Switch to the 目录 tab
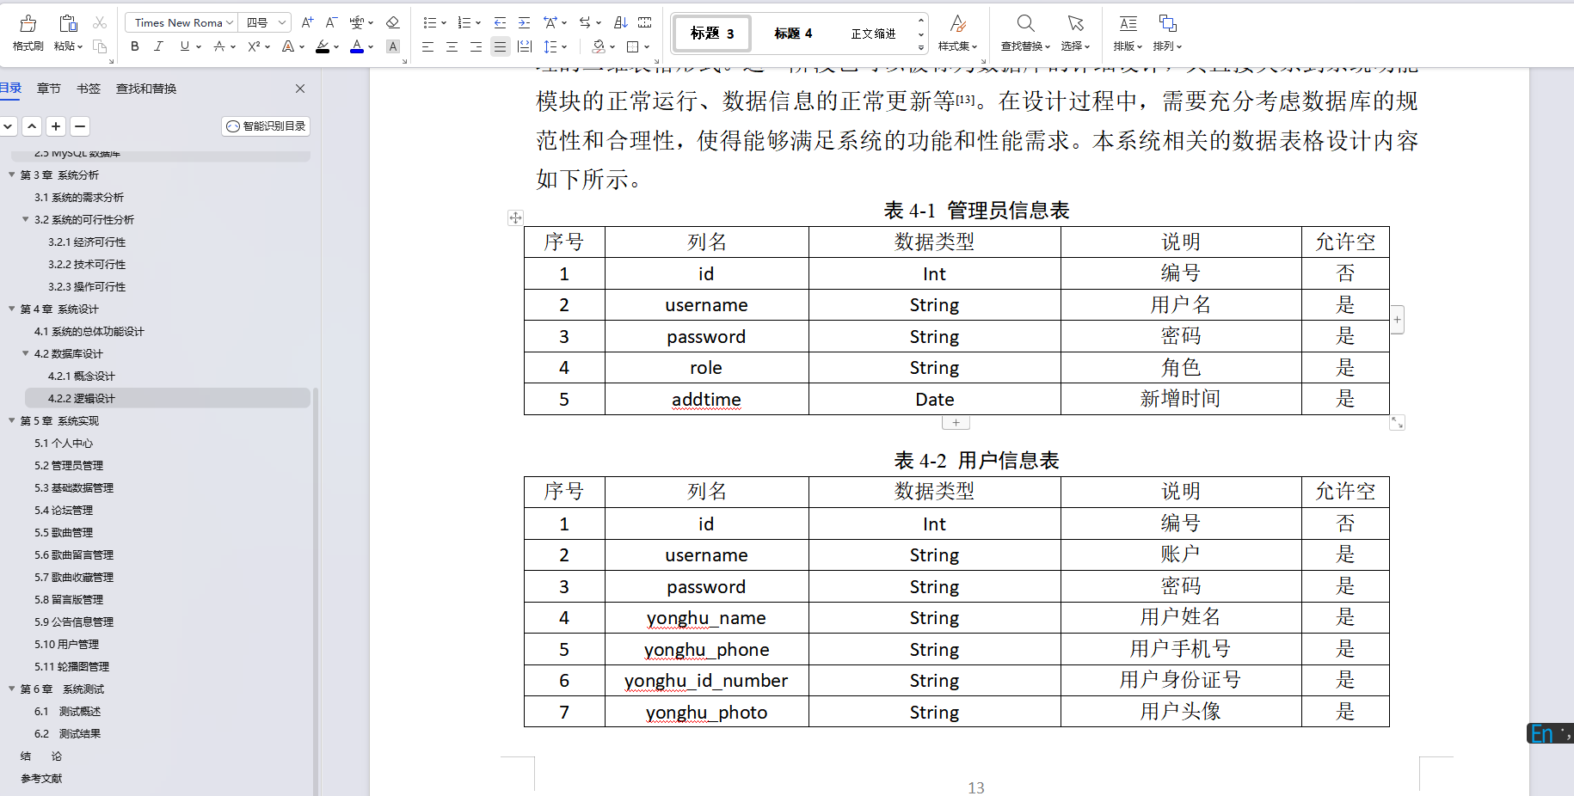 click(x=10, y=89)
